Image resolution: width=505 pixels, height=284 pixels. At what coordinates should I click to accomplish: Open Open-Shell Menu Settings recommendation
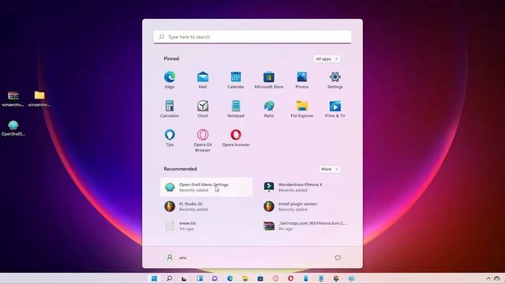click(206, 187)
